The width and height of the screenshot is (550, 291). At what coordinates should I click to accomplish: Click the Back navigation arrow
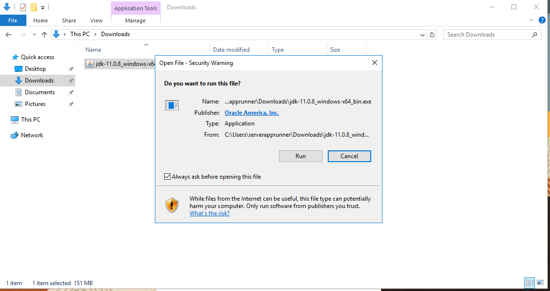click(8, 34)
